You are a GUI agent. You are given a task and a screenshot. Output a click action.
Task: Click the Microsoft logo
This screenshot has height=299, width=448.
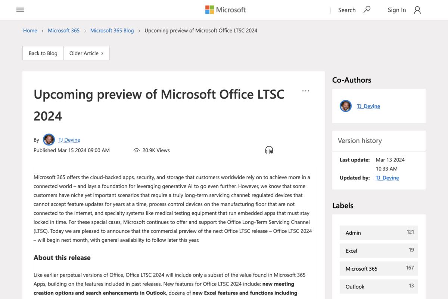coord(225,10)
